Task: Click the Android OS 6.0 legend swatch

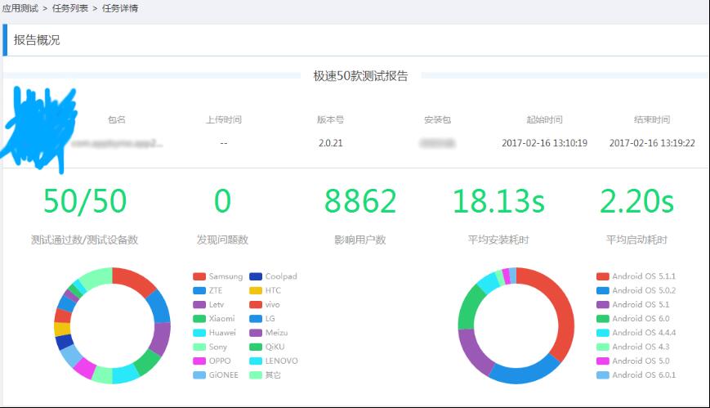Action: pos(603,319)
